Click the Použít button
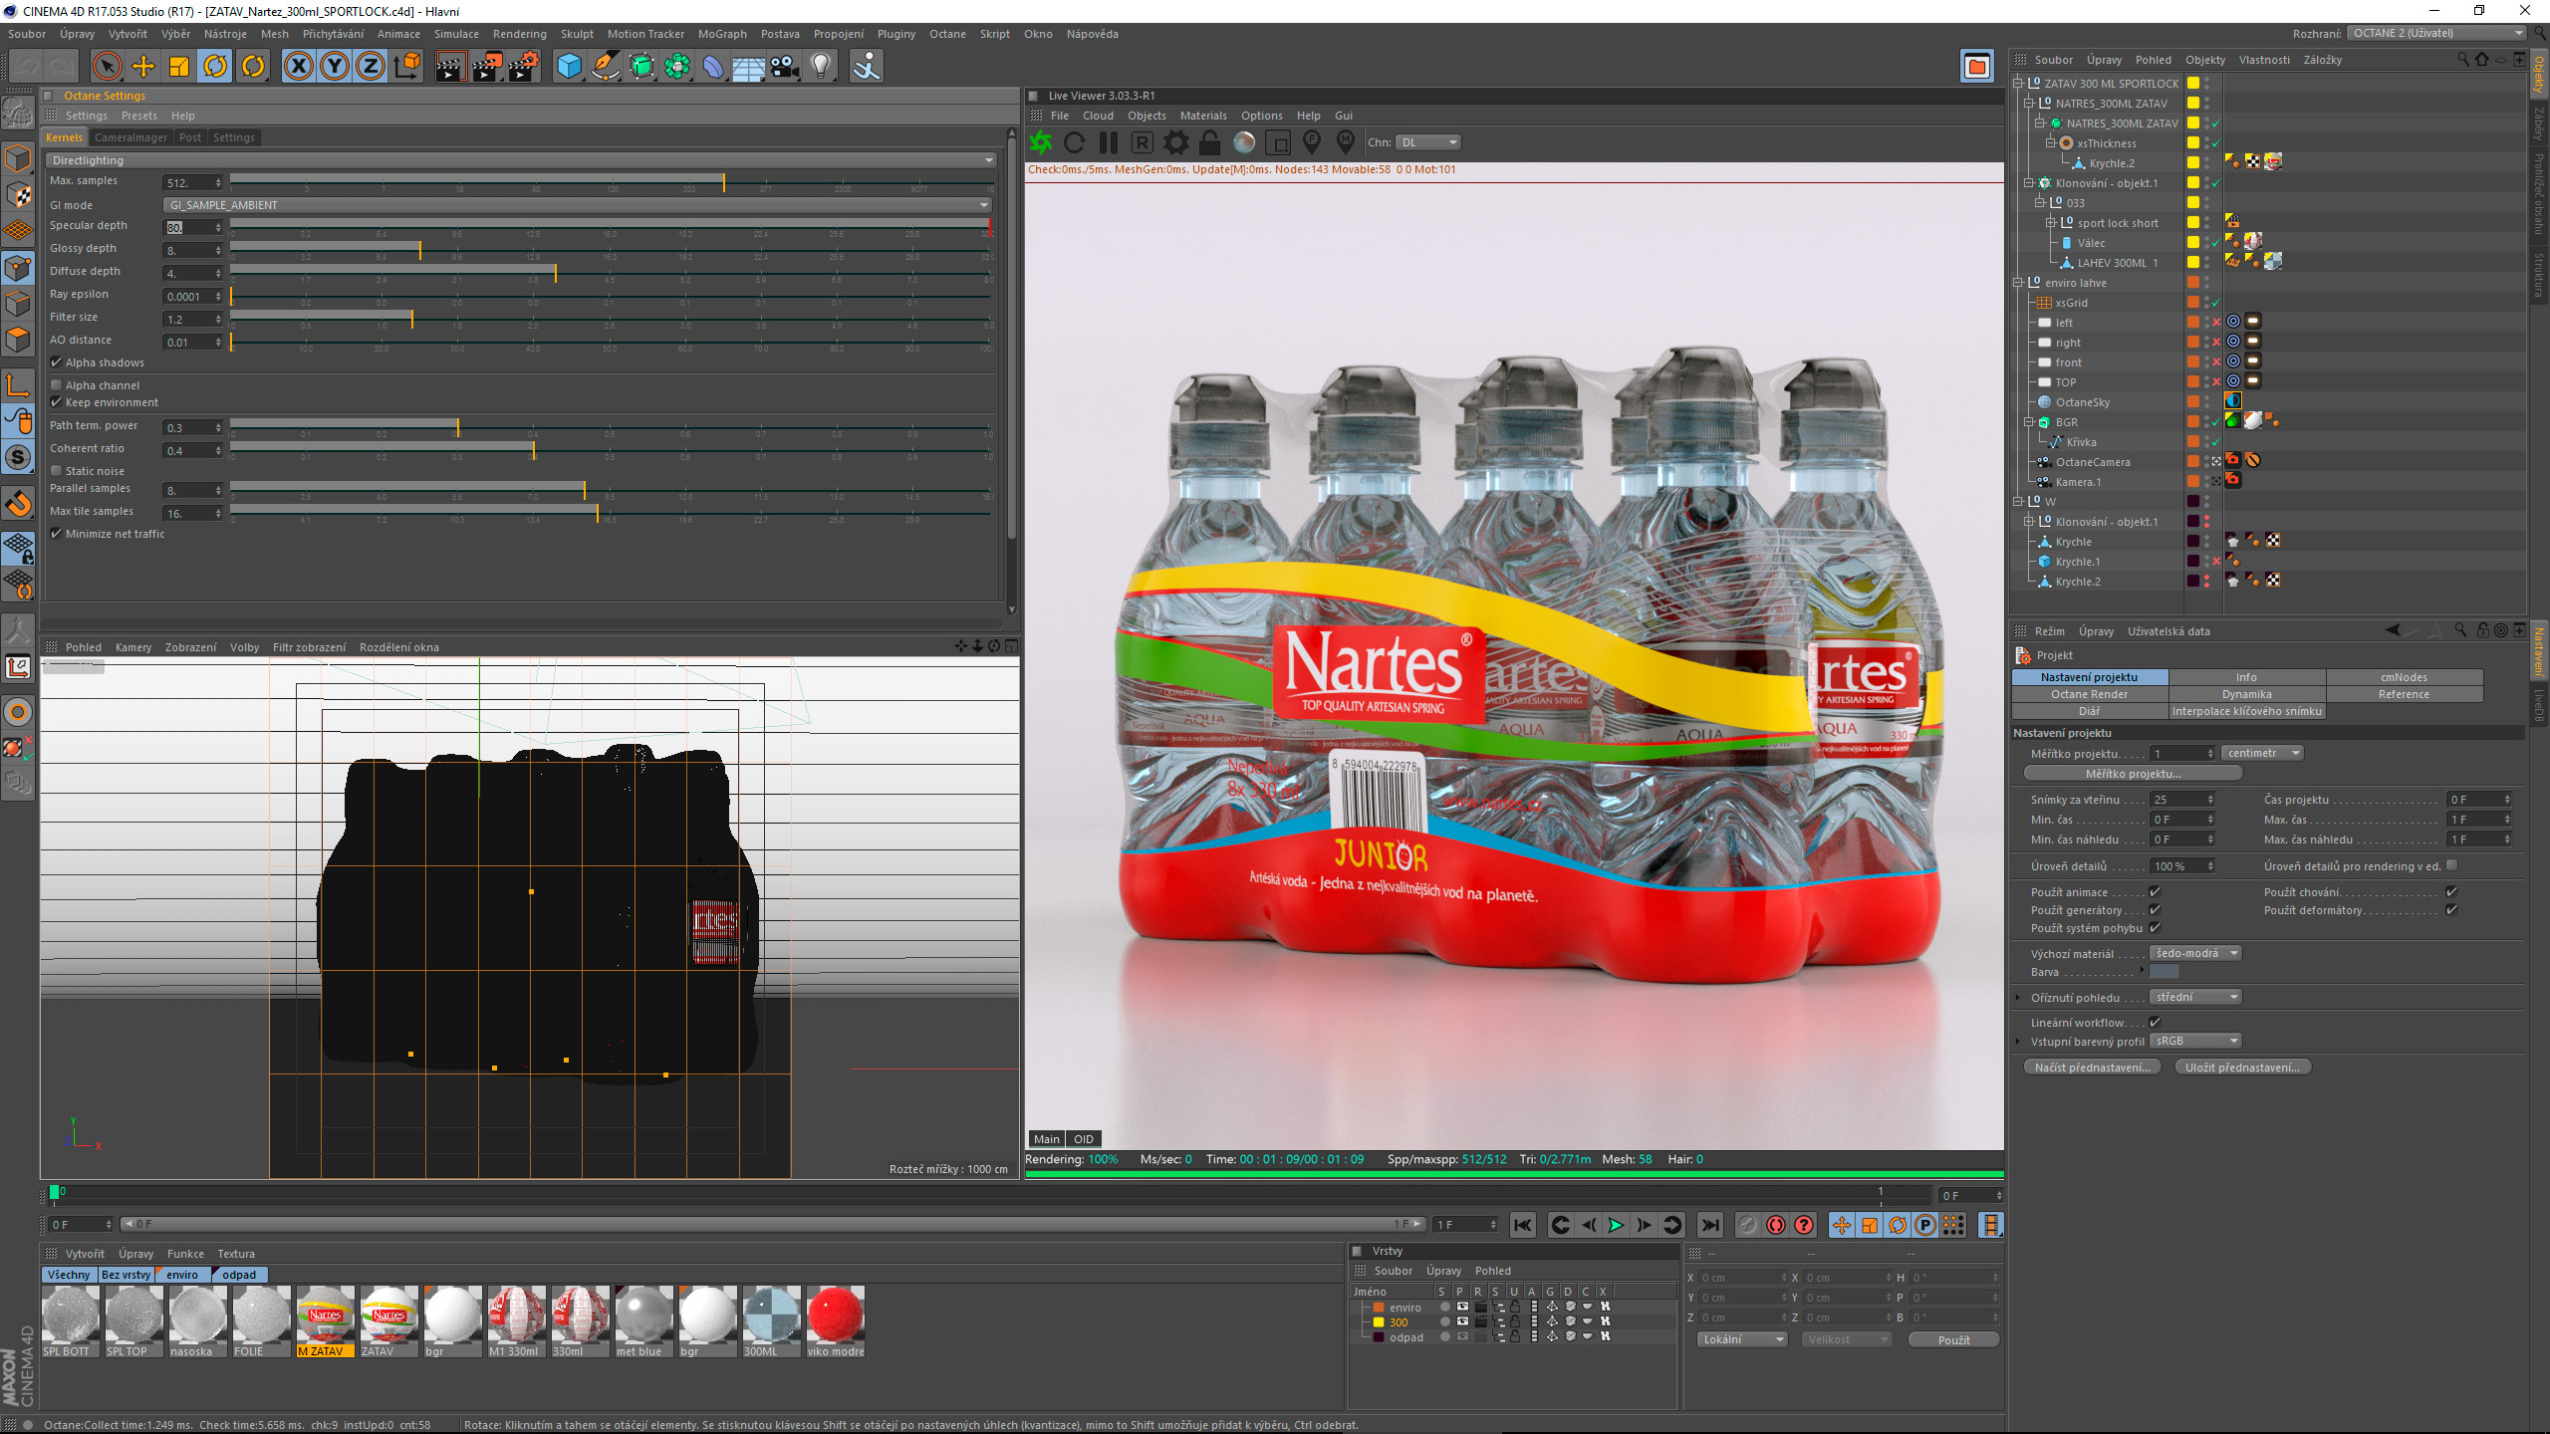The image size is (2550, 1434). pos(1952,1339)
